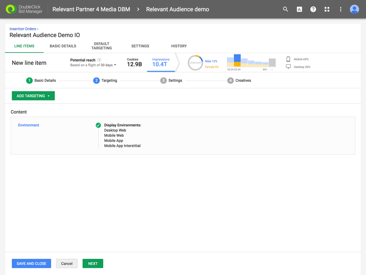Click the DoubleClick Bid Manager logo
This screenshot has width=366, height=275.
(x=24, y=9)
